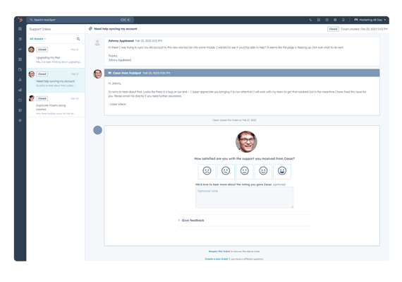Screen dimensions: 402x282
Task: Open the Marketing All Day account menu
Action: 370,20
